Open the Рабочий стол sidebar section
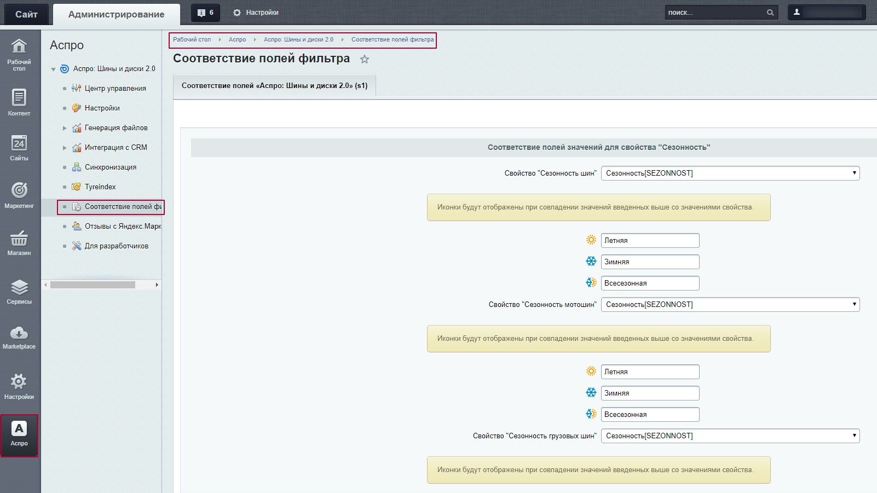 click(x=19, y=55)
